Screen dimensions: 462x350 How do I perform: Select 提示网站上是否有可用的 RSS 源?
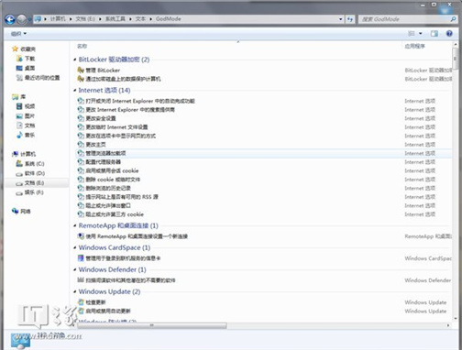(x=122, y=197)
